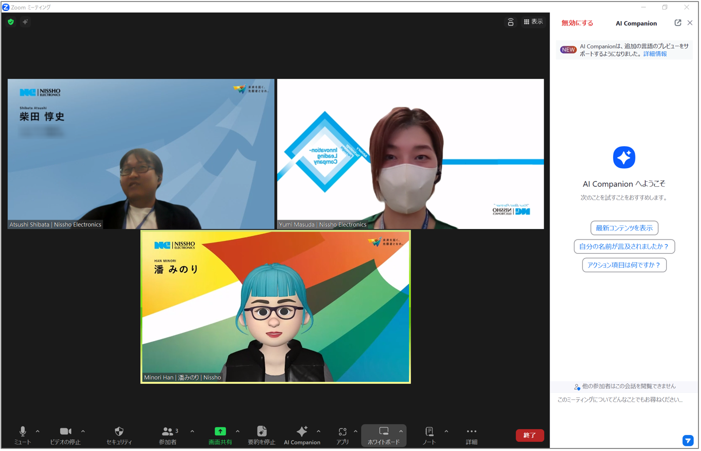Start 画面共有 screen sharing
This screenshot has width=701, height=451.
pyautogui.click(x=220, y=435)
